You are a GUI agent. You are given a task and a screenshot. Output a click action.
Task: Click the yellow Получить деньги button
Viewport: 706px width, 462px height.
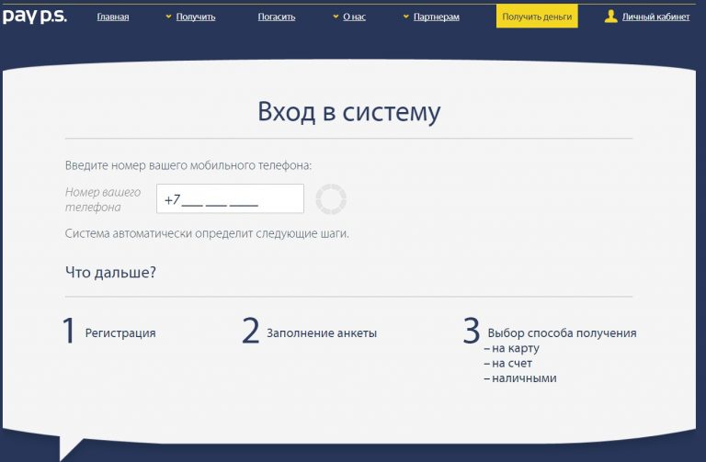pyautogui.click(x=537, y=17)
